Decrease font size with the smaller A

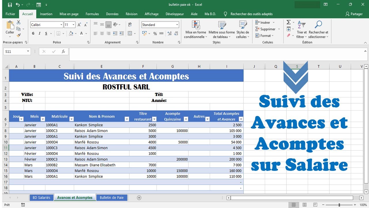(x=86, y=25)
